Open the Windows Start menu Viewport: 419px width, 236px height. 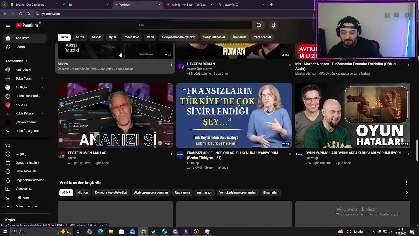tap(5, 232)
